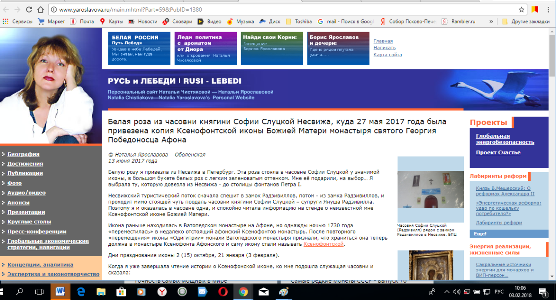The width and height of the screenshot is (556, 300).
Task: Open the Почта bookmark
Action: (82, 22)
